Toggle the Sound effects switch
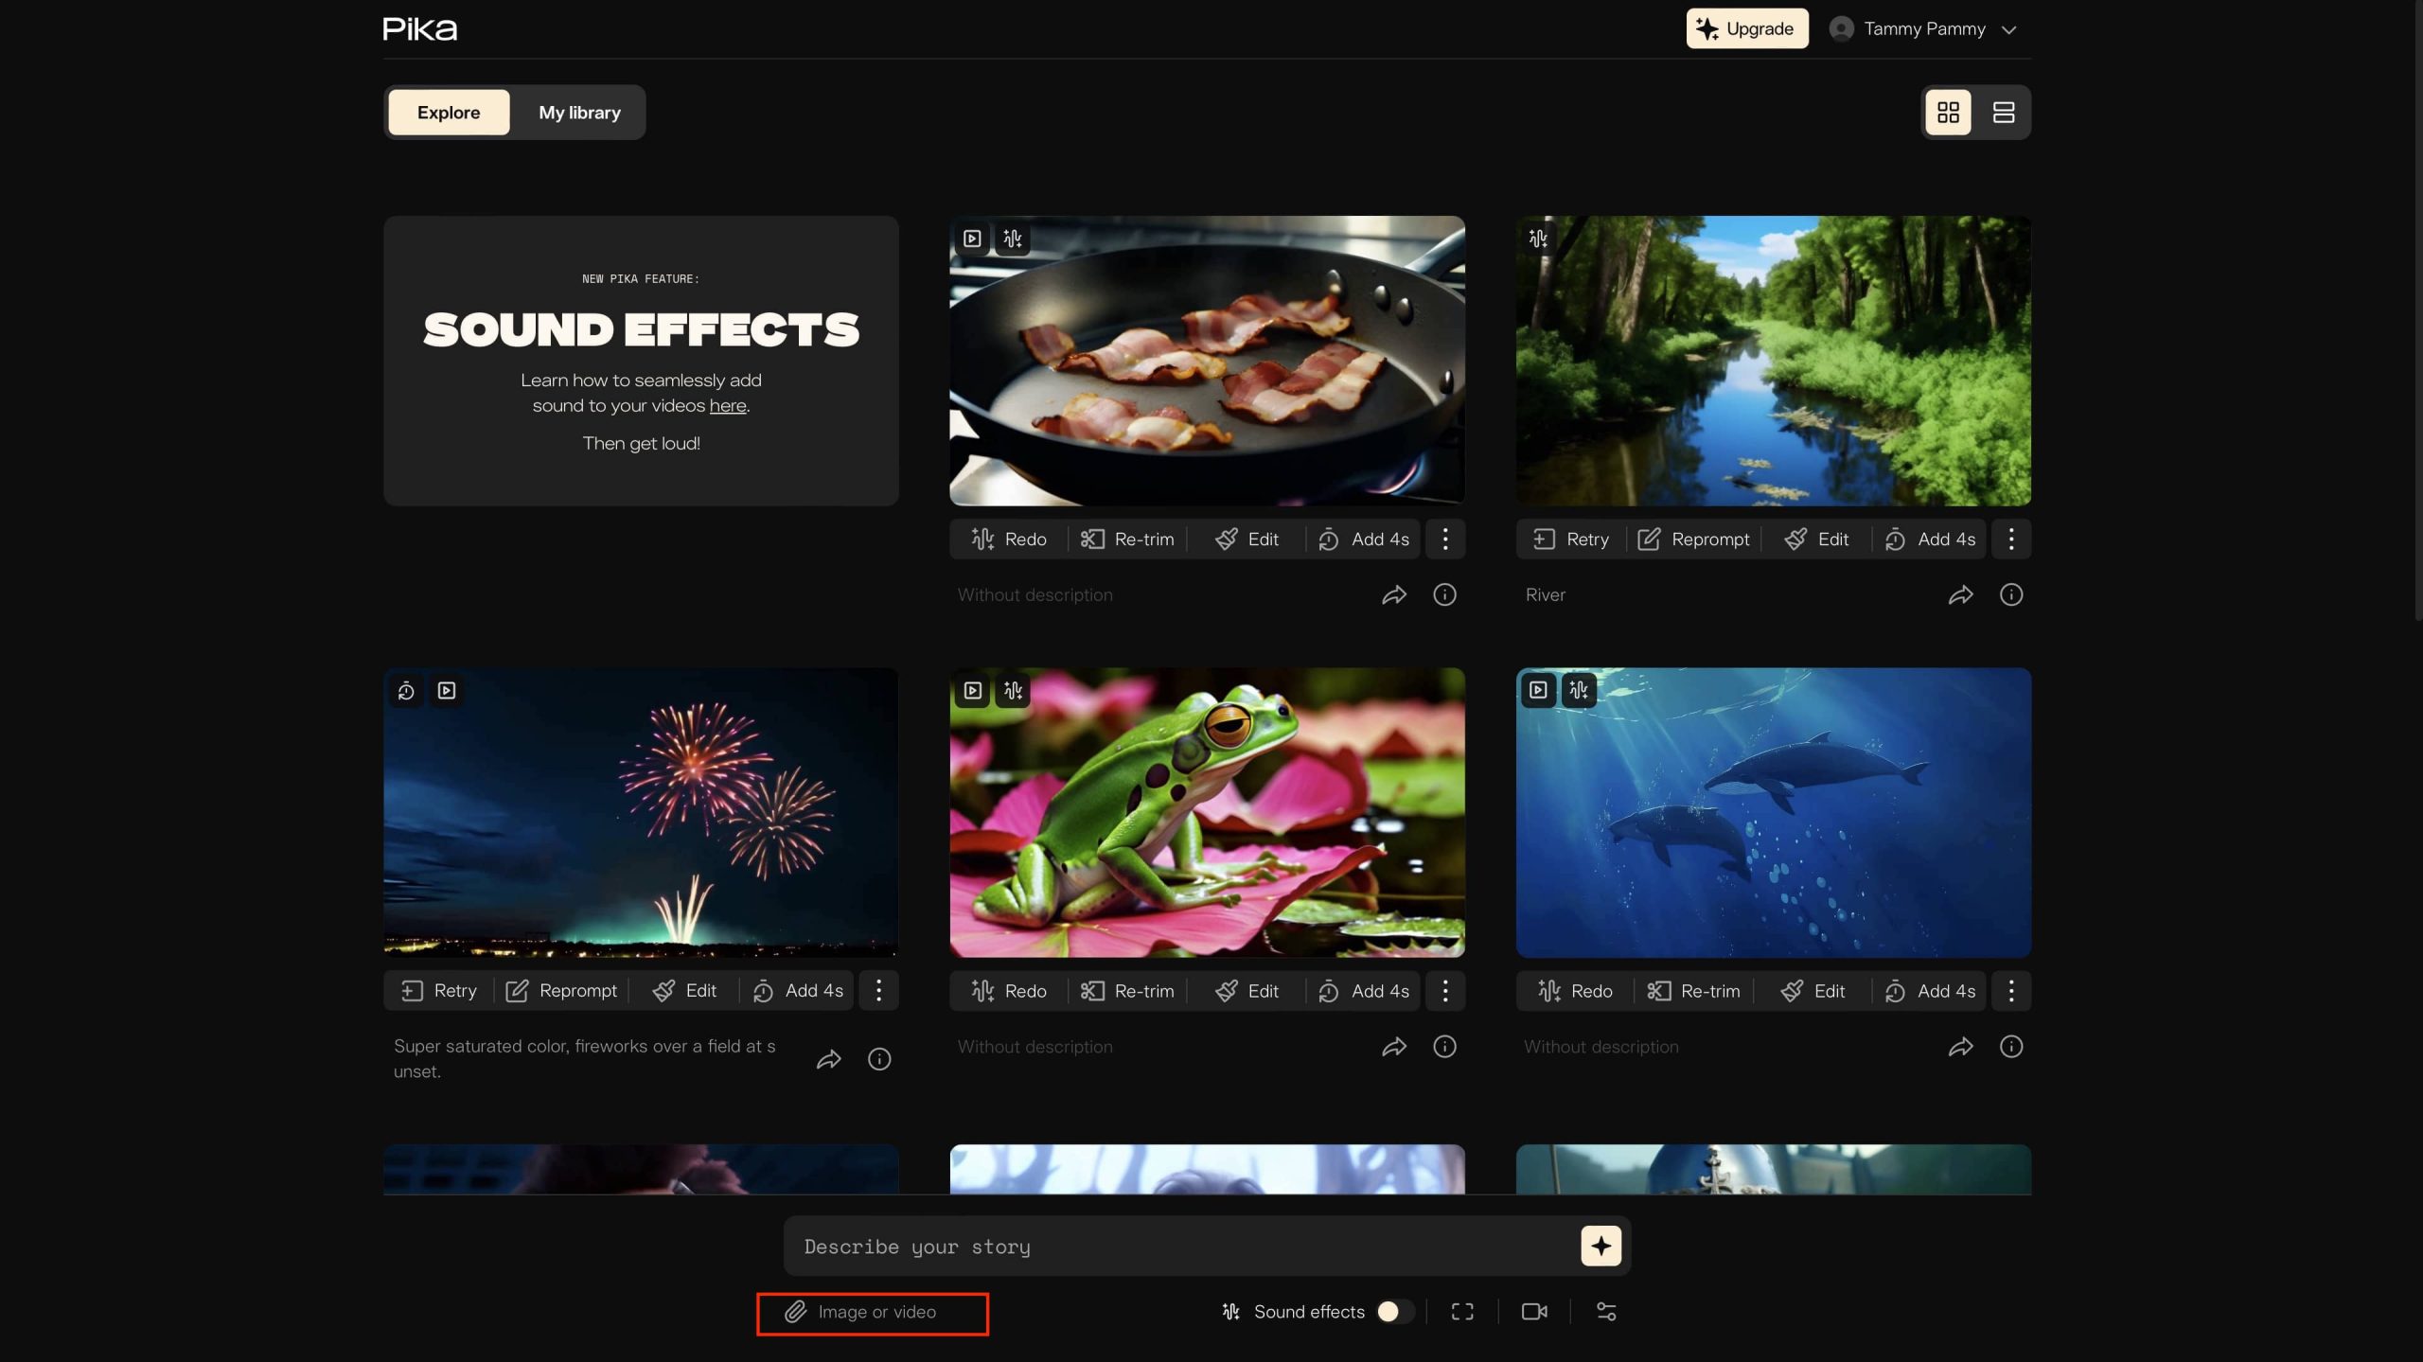The width and height of the screenshot is (2423, 1362). (1393, 1311)
